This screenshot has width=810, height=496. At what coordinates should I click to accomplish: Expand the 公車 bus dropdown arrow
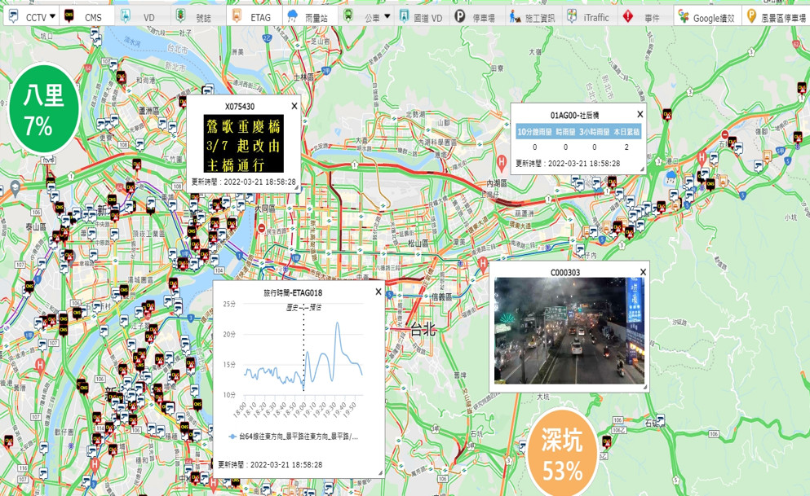coord(387,16)
